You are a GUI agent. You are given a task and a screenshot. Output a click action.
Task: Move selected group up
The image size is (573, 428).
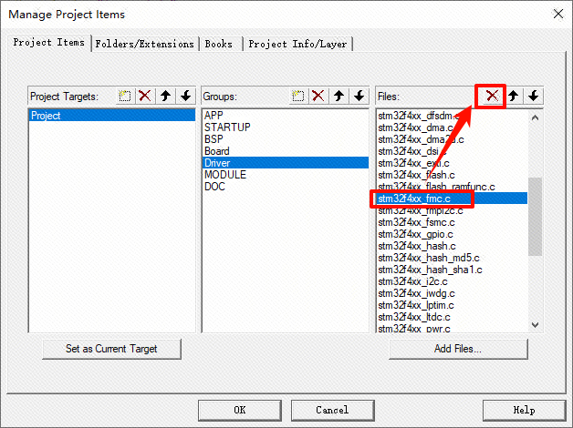339,96
